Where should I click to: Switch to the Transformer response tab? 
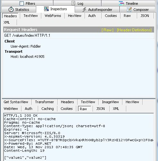(45, 102)
